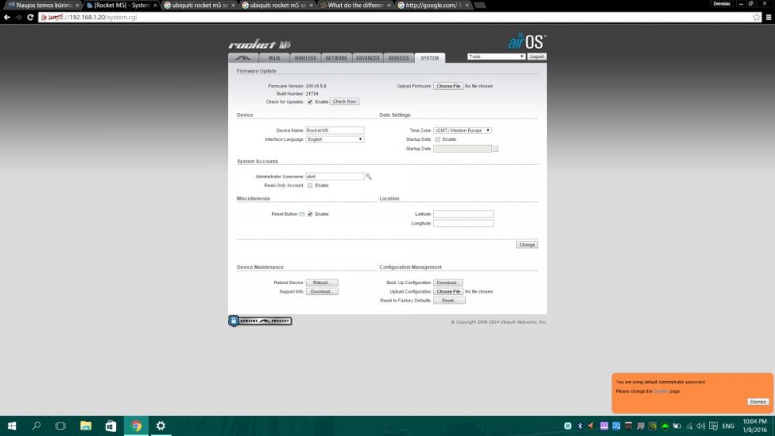
Task: Open taskbar Search magnifier
Action: pos(36,426)
